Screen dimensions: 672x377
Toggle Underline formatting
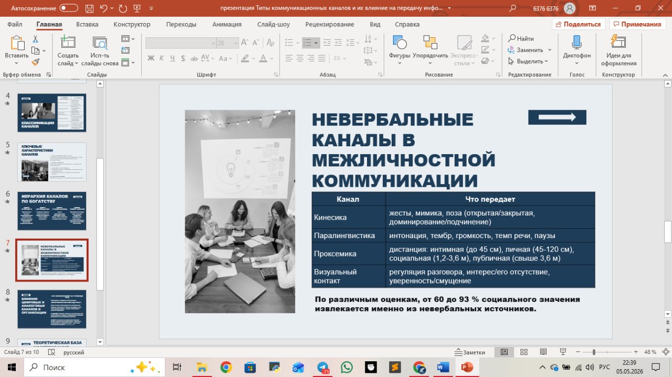click(x=174, y=58)
